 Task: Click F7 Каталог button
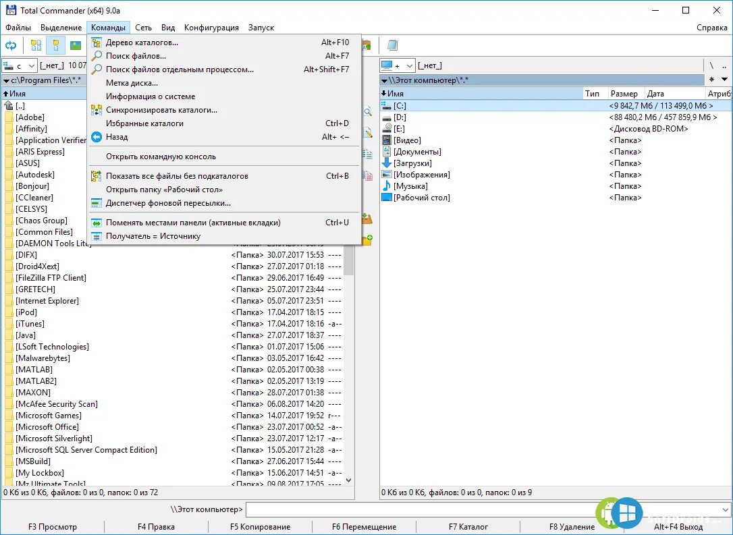[x=468, y=527]
